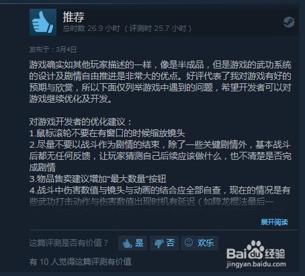Click the opening paragraph of the review
The height and width of the screenshot is (276, 305).
(x=160, y=82)
